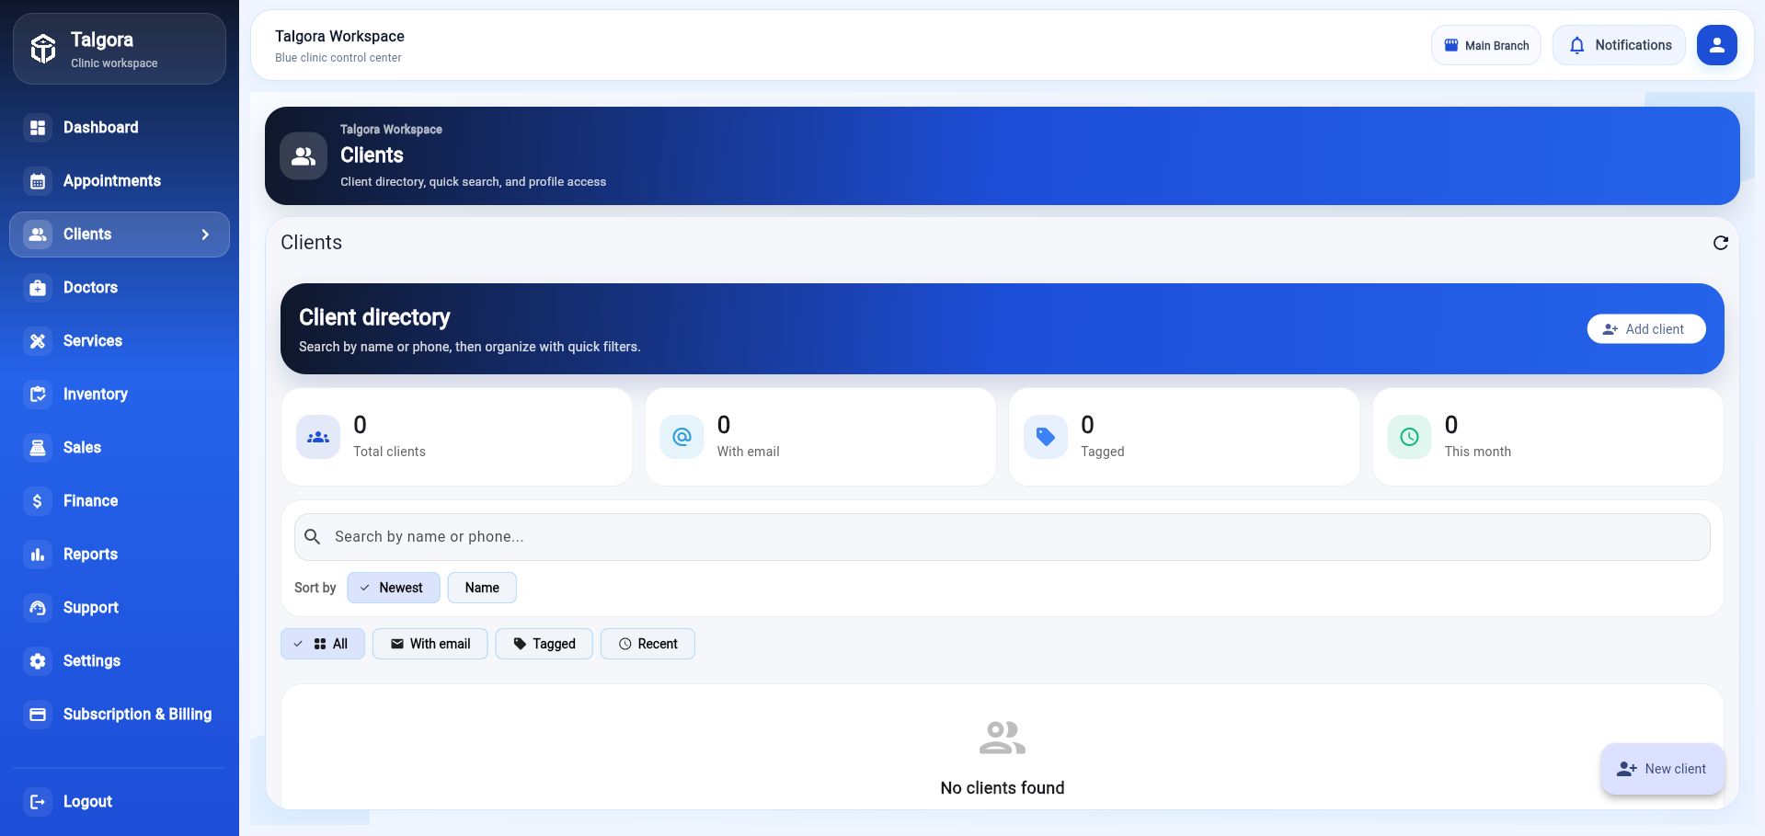
Task: Click the Tagged stat tag icon
Action: 1046,437
